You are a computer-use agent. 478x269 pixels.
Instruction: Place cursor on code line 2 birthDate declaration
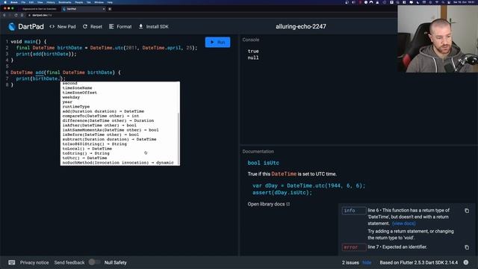[x=107, y=48]
